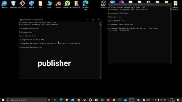This screenshot has width=182, height=102.
Task: Open the notification center icon
Action: 178,100
